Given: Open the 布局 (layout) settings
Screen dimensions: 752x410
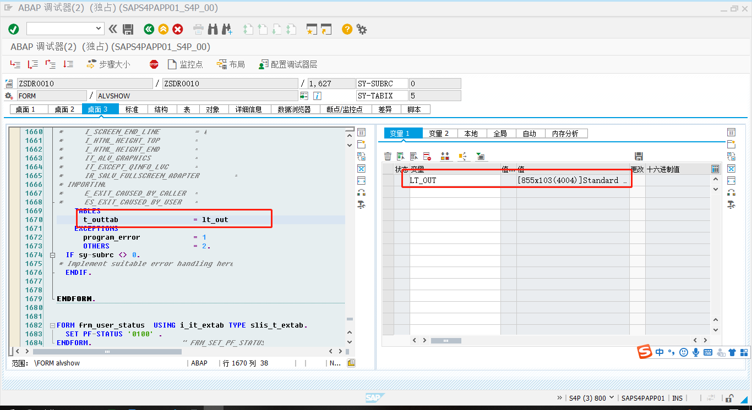Looking at the screenshot, I should 231,64.
